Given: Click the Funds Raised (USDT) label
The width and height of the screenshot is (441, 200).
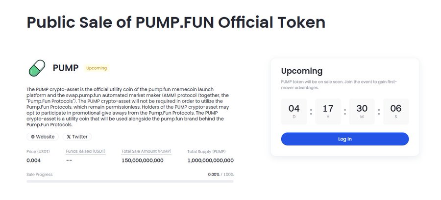Looking at the screenshot, I should 85,151.
